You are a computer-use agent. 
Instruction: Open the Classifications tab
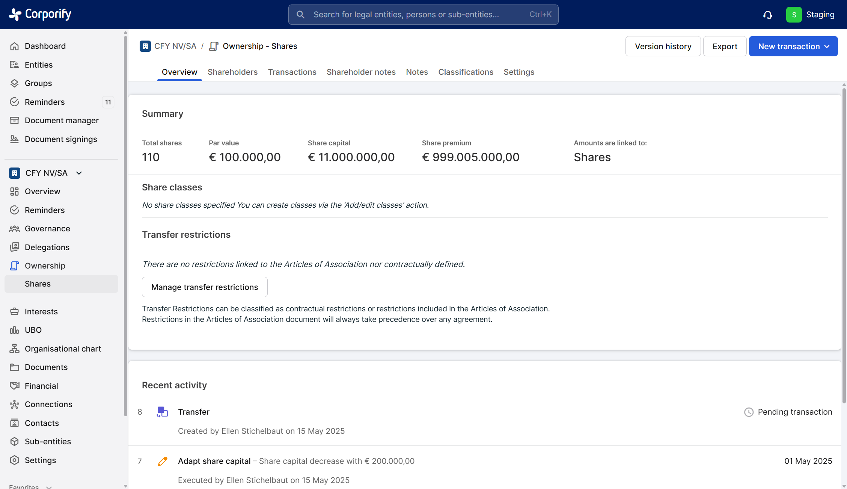point(466,72)
